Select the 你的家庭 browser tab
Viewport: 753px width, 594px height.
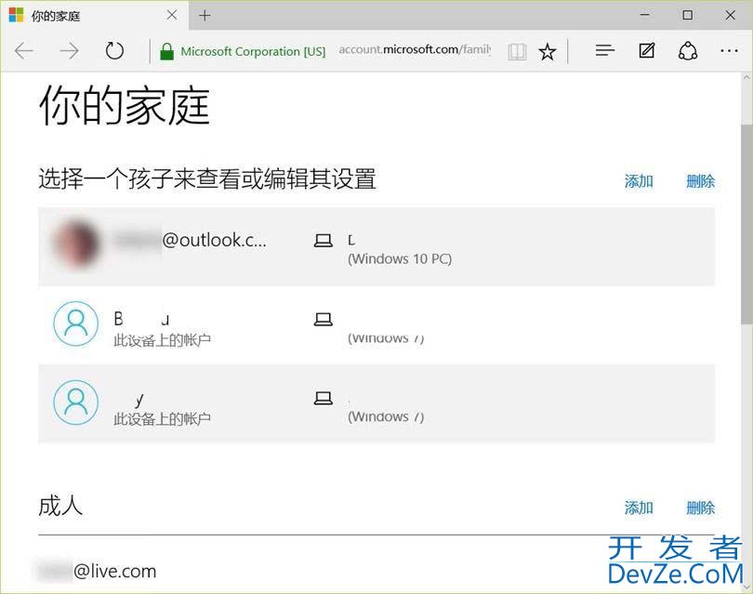(x=94, y=16)
